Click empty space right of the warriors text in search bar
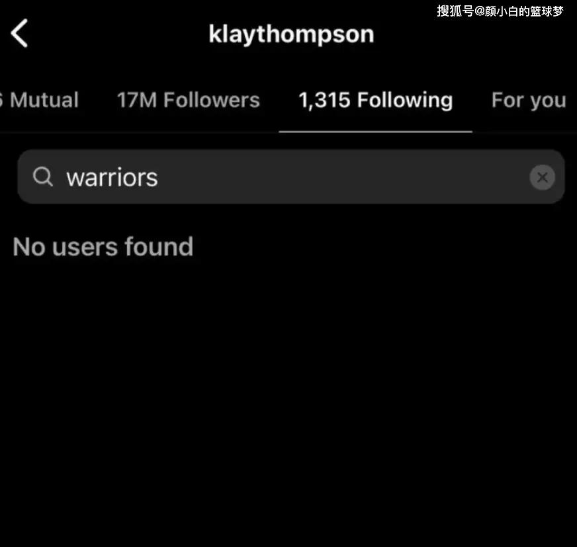This screenshot has width=577, height=547. click(x=342, y=177)
